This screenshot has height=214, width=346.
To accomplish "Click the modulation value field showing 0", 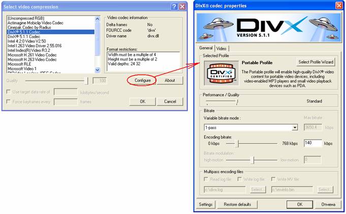I will (x=312, y=160).
